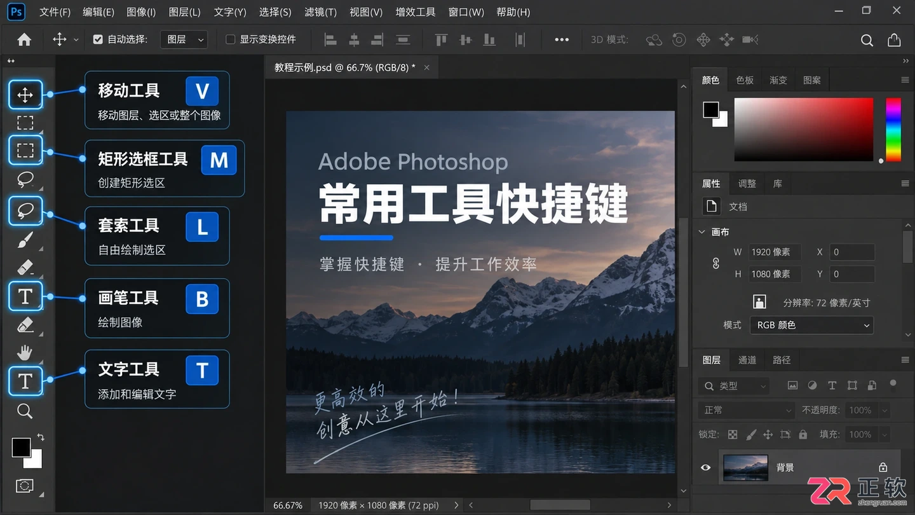
Task: Open the Layers panel menu button
Action: click(905, 360)
